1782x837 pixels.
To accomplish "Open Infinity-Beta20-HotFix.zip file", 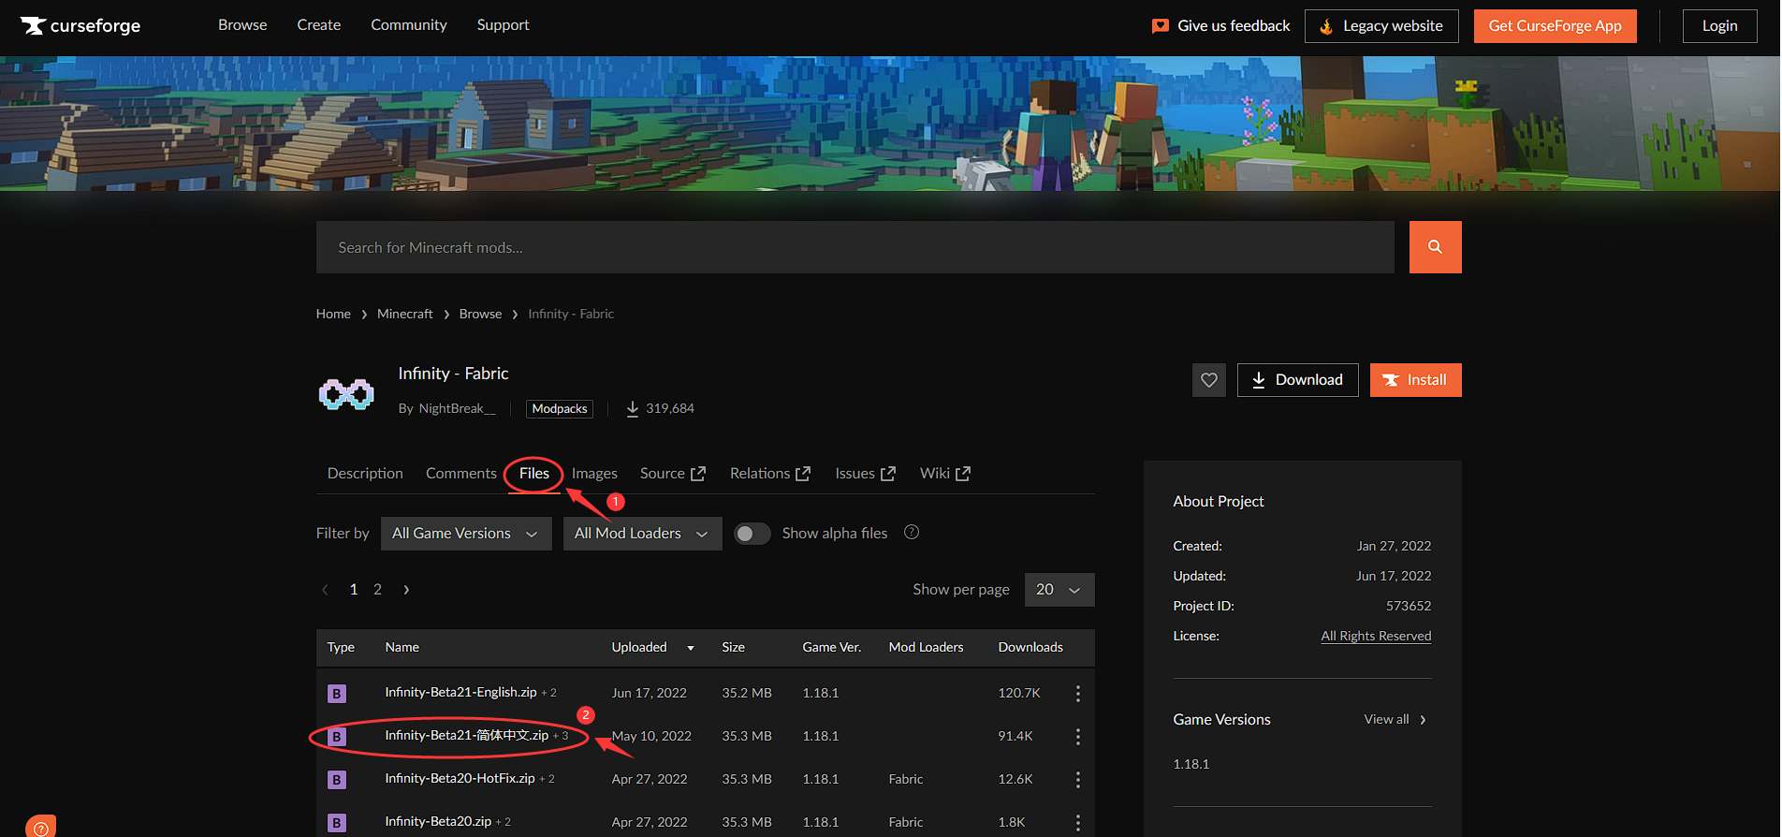I will point(460,779).
